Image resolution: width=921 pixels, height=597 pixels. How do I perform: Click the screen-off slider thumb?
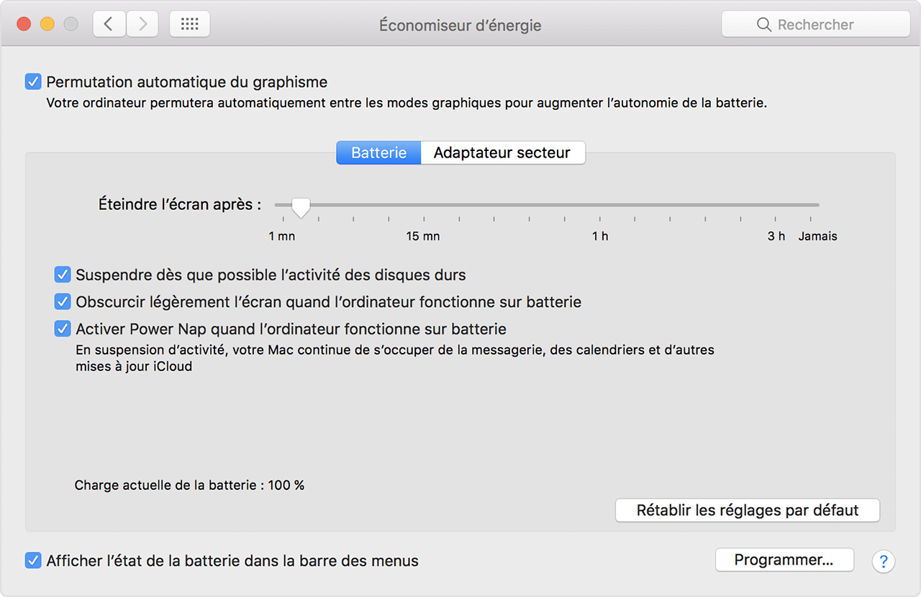click(x=301, y=207)
